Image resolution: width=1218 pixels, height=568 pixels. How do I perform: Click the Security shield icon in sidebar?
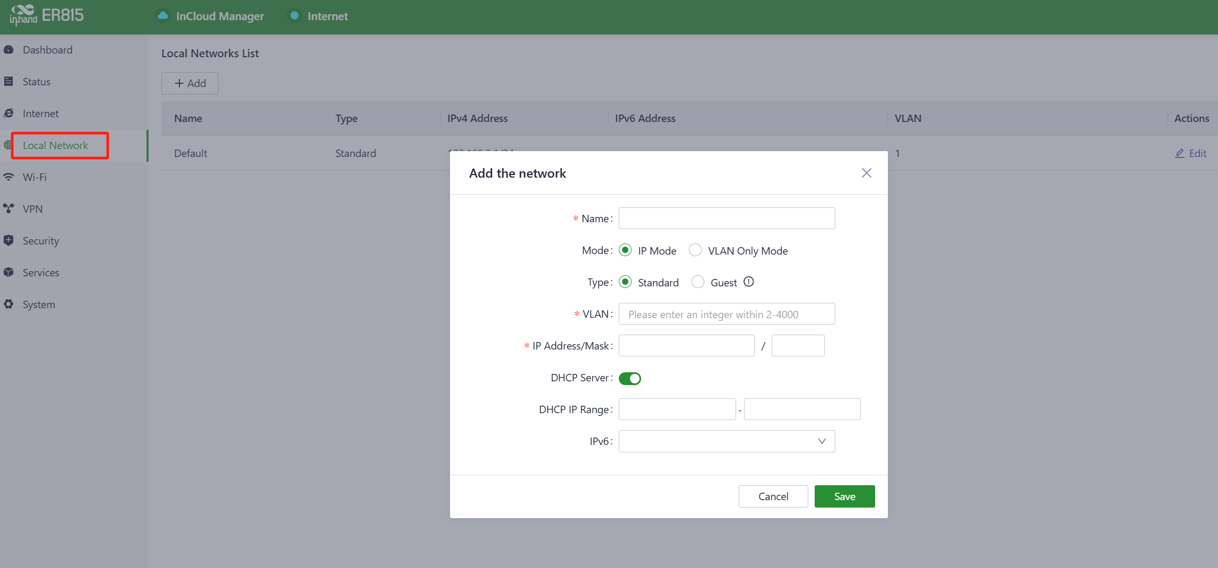click(8, 241)
